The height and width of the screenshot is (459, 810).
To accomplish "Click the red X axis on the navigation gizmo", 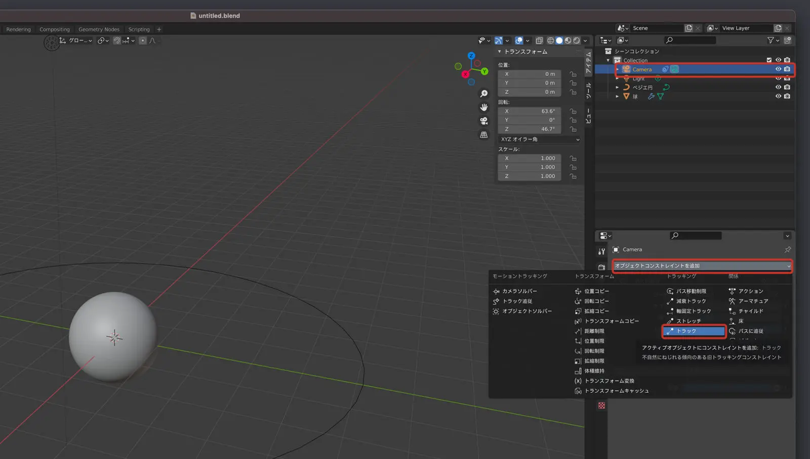I will click(x=465, y=74).
